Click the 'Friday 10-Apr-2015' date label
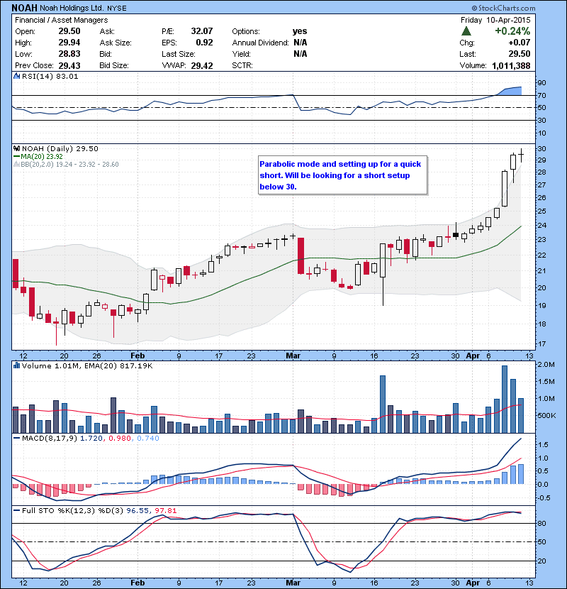The height and width of the screenshot is (589, 567). pos(495,20)
